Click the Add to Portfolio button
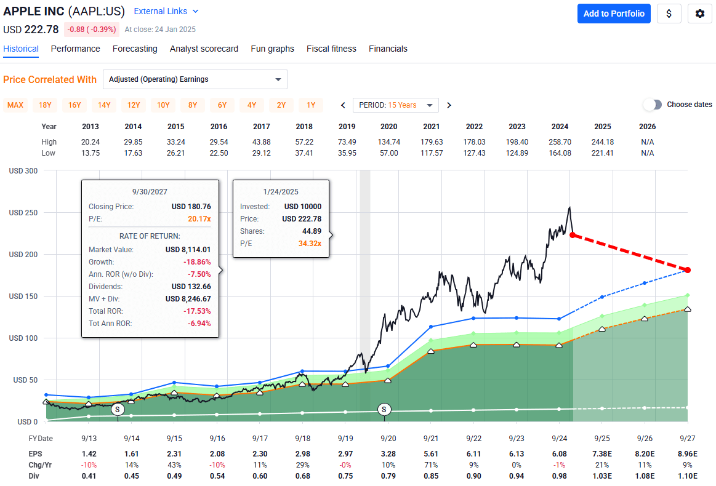 point(614,14)
